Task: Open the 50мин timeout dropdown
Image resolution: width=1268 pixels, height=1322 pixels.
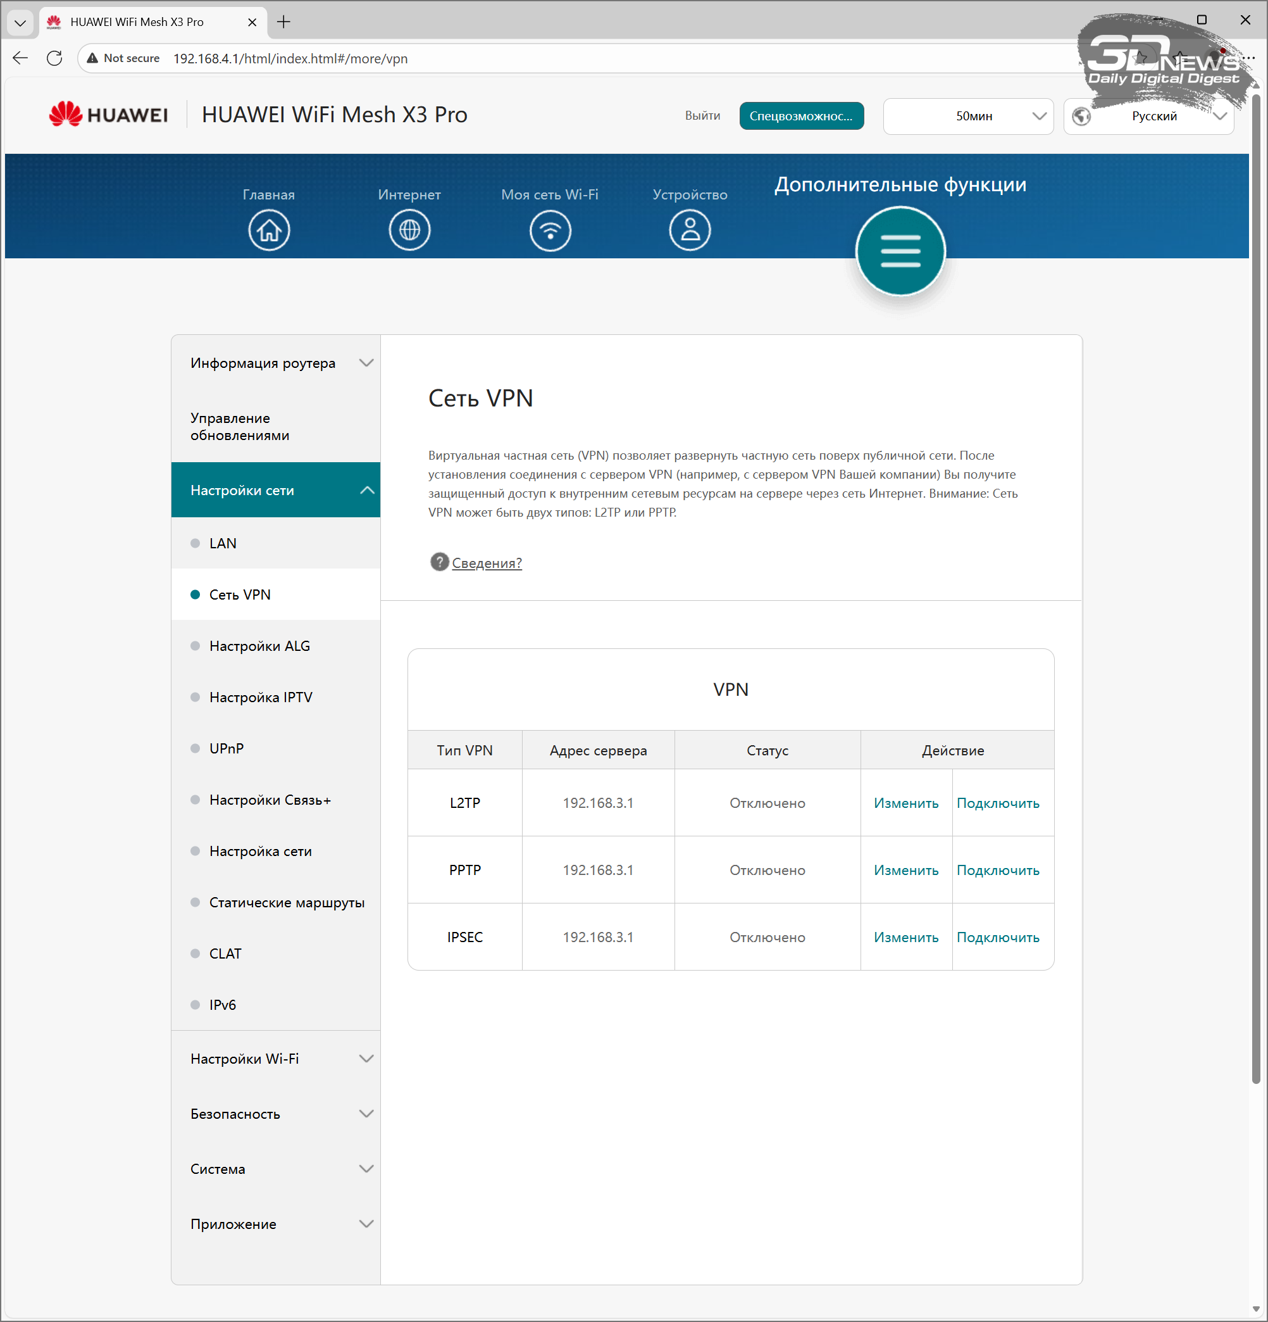Action: pyautogui.click(x=968, y=116)
